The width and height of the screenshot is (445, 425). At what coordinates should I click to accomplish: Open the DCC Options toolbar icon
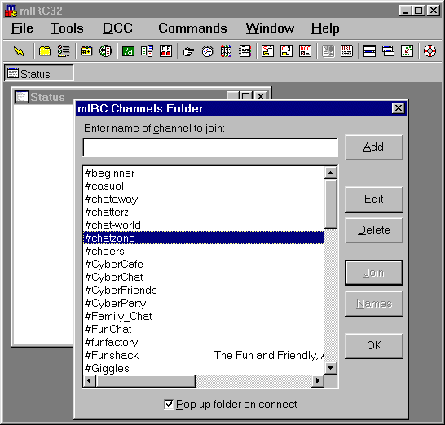(x=306, y=51)
